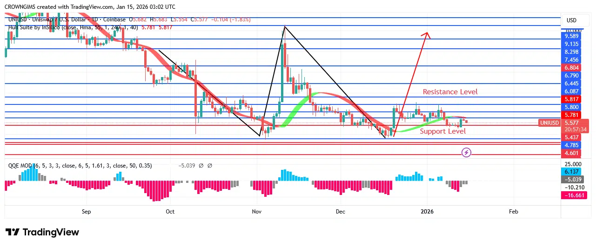
Task: Click the Oct date label on time axis
Action: [x=170, y=212]
